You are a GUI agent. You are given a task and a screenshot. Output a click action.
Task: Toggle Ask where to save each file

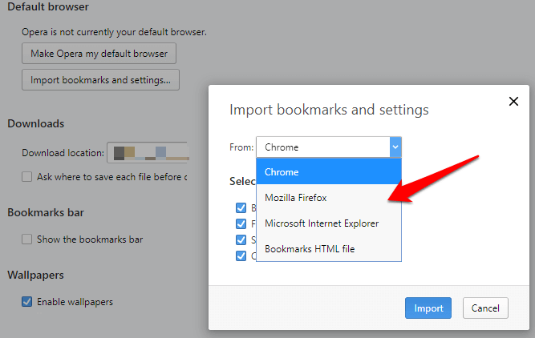[x=27, y=176]
